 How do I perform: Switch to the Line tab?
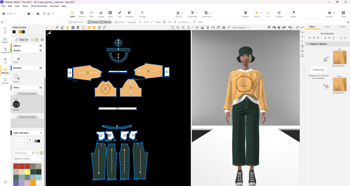click(x=327, y=27)
